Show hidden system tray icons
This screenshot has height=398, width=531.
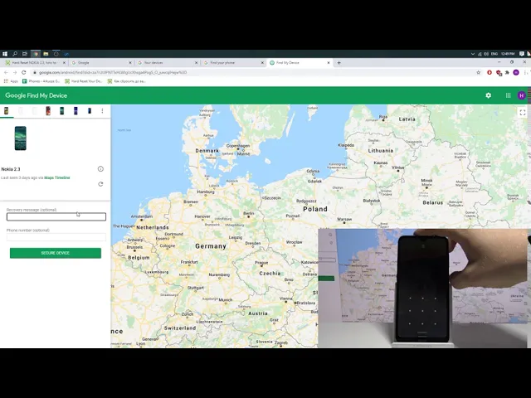(x=473, y=54)
